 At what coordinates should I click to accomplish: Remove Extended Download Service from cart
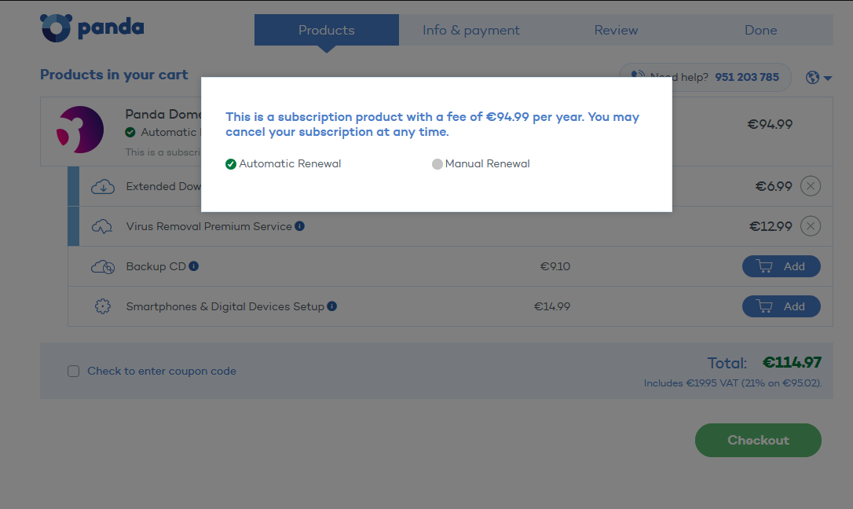[x=810, y=186]
